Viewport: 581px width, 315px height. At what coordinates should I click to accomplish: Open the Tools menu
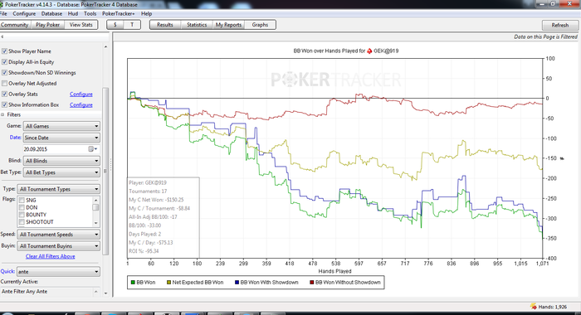coord(90,14)
